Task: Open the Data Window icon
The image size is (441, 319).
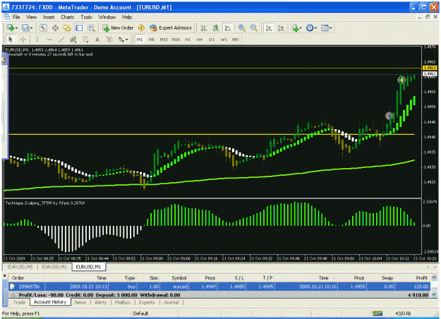Action: pyautogui.click(x=55, y=28)
